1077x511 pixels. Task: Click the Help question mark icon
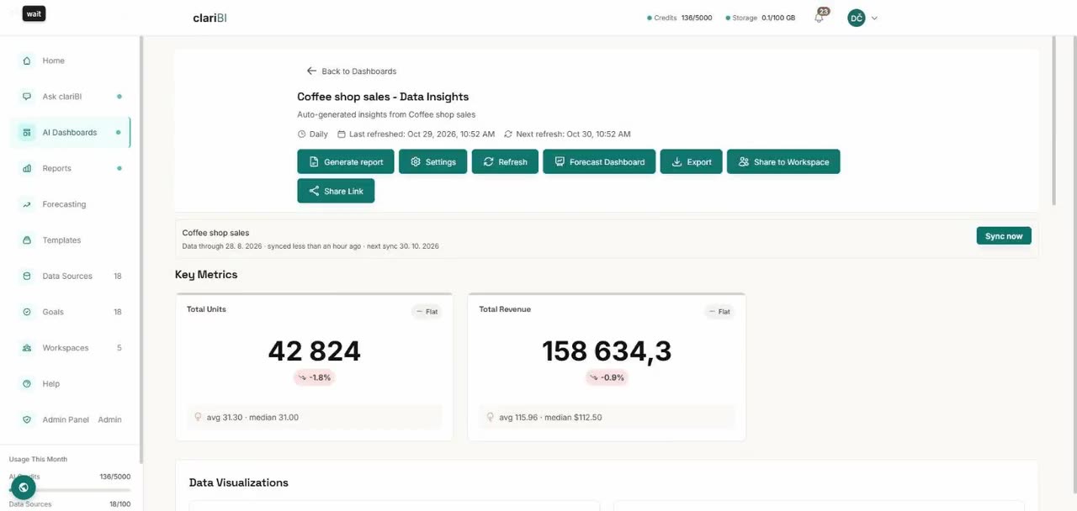coord(27,383)
